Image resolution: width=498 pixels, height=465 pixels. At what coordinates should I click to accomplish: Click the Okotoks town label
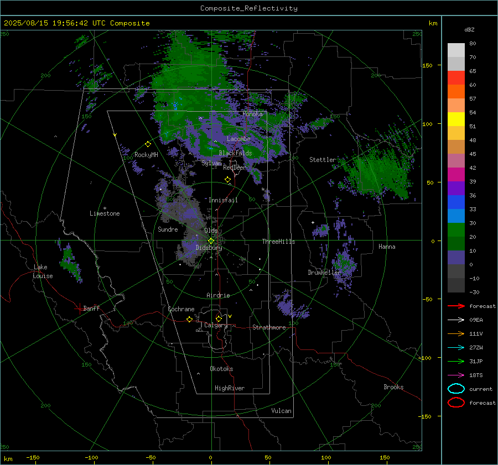click(x=221, y=369)
